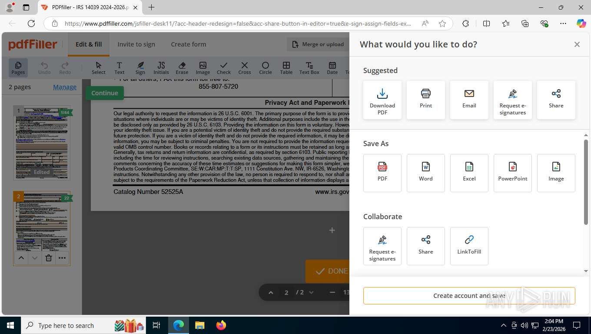Launch Firefox from taskbar
This screenshot has width=591, height=334.
tap(221, 325)
